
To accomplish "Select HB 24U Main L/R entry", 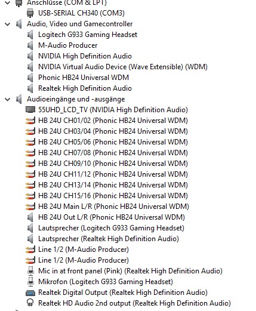I will click(113, 207).
